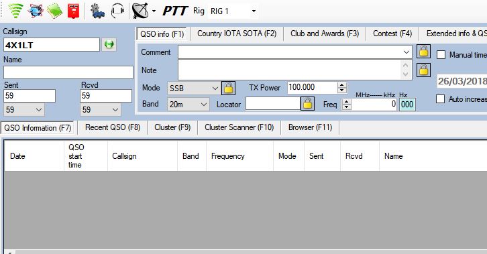The width and height of the screenshot is (487, 254).
Task: Expand the Comment combo box dropdown
Action: point(406,52)
